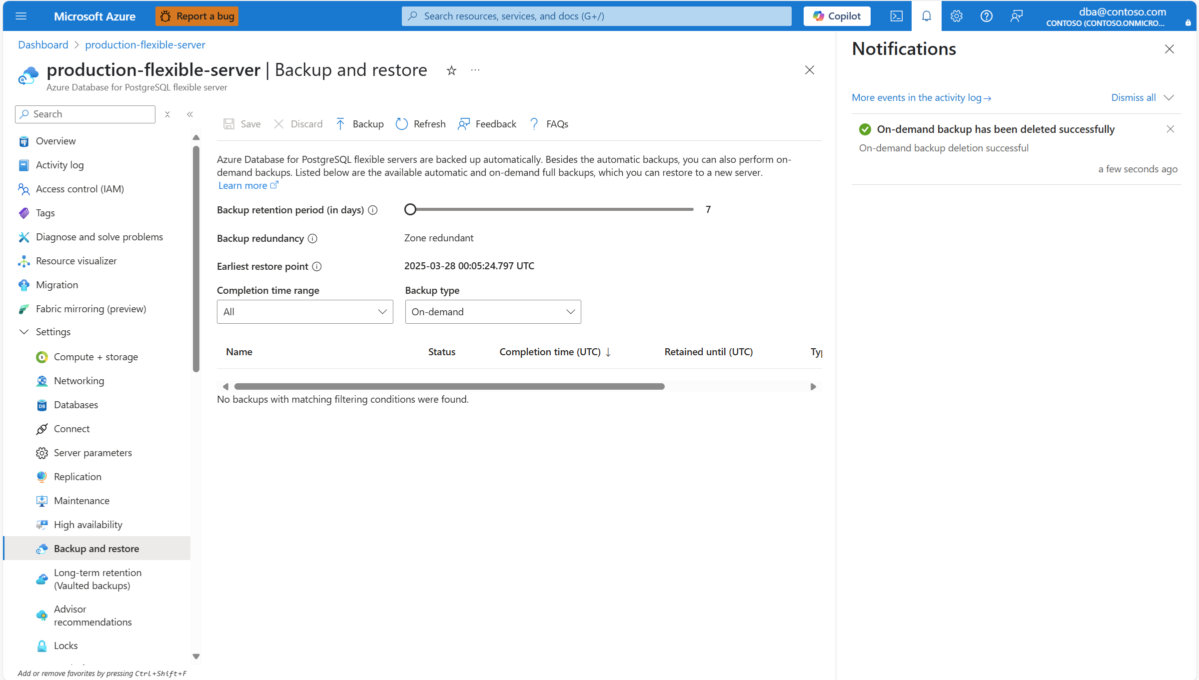Click the Backup toolbar button

coord(360,124)
